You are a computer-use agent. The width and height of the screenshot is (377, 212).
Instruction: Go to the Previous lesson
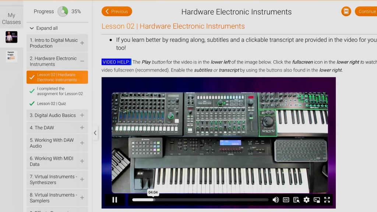point(117,11)
